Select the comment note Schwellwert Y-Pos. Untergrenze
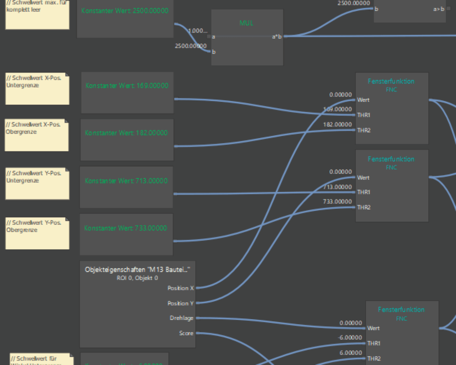Viewport: 456px width, 365px height. click(x=37, y=184)
